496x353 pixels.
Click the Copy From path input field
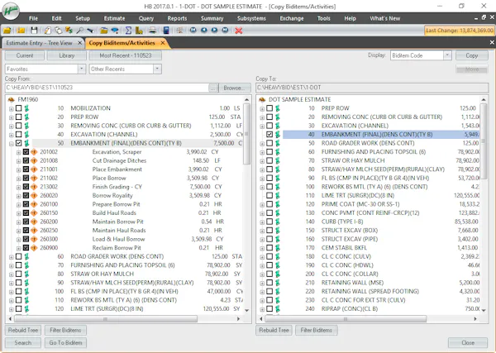click(x=107, y=88)
